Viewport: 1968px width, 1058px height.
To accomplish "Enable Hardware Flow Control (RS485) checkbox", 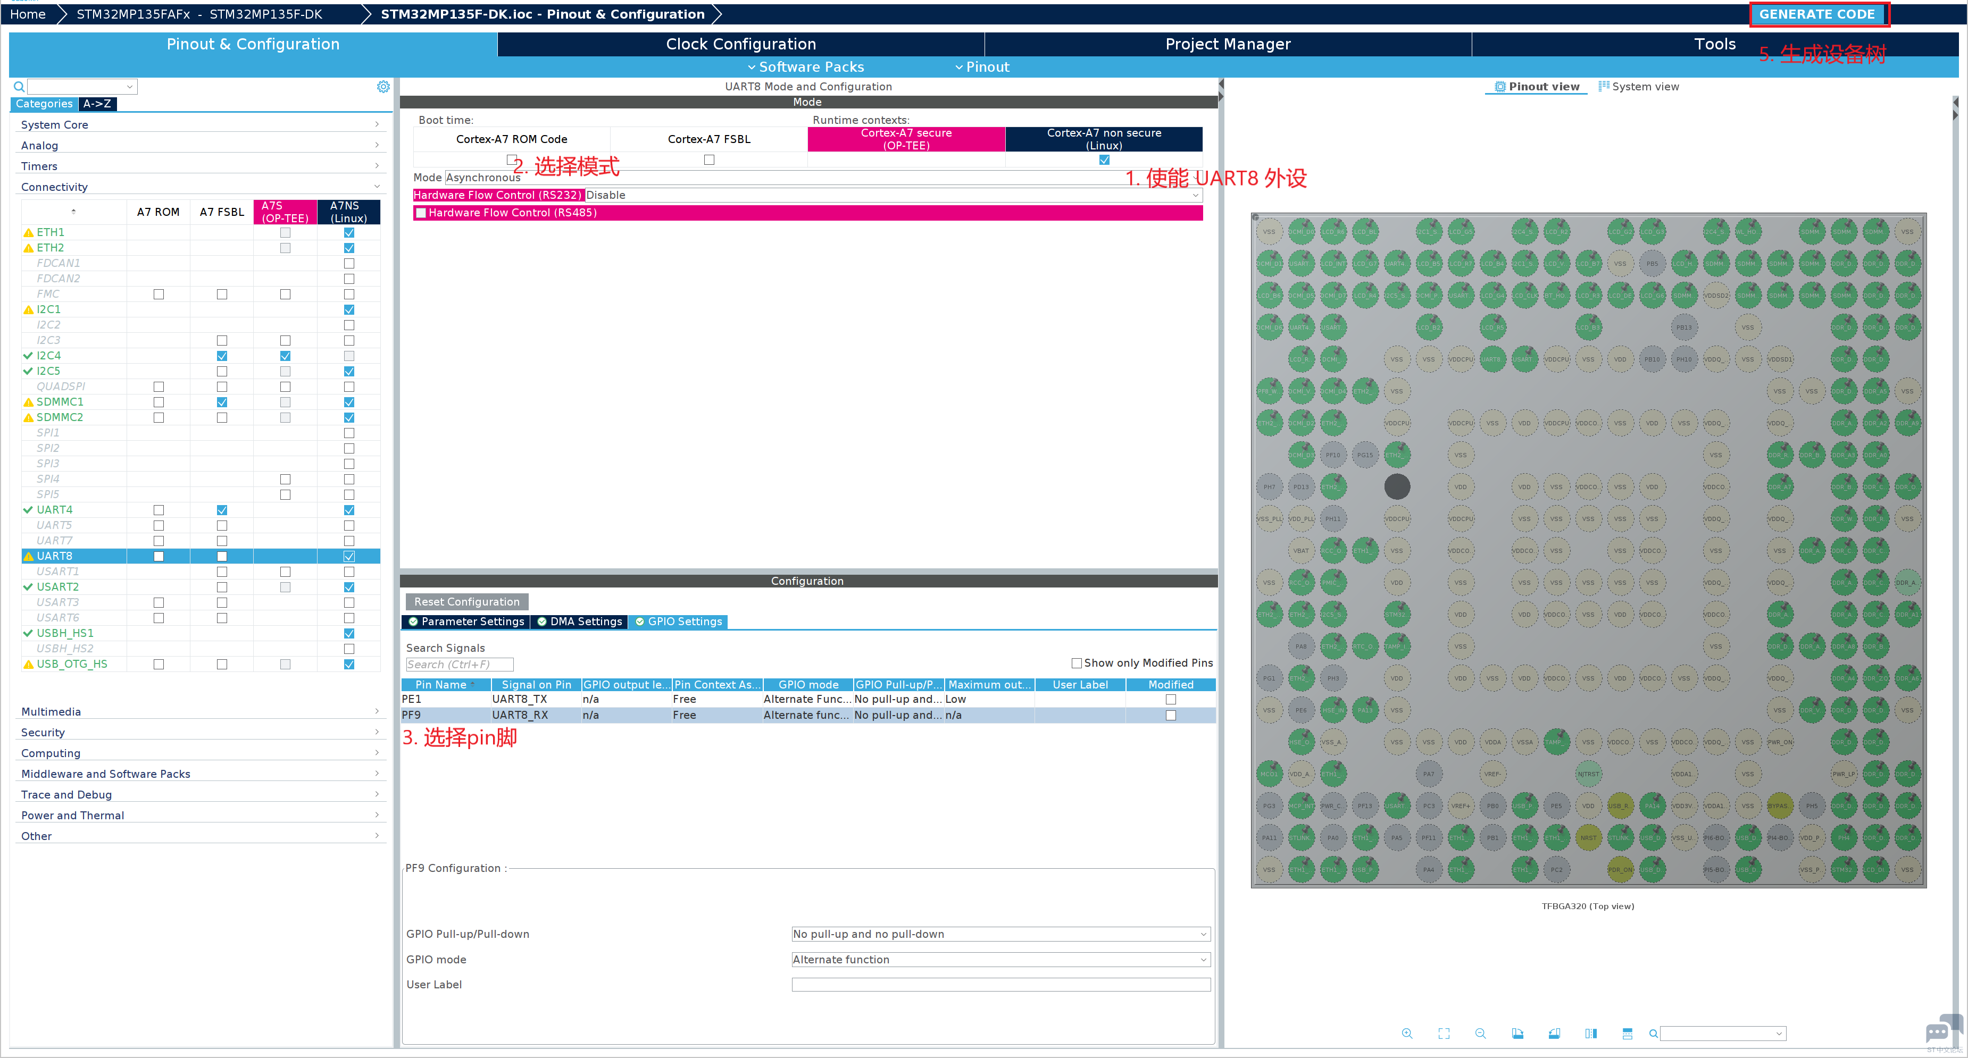I will coord(421,212).
